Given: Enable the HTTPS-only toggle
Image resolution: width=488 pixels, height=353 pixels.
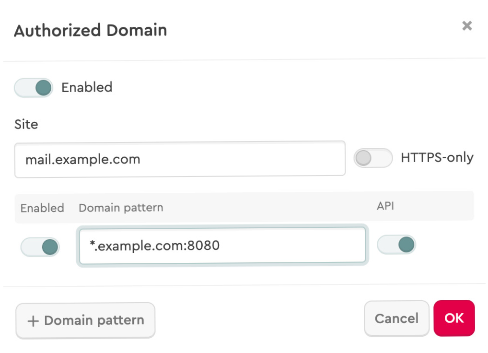Looking at the screenshot, I should coord(373,158).
